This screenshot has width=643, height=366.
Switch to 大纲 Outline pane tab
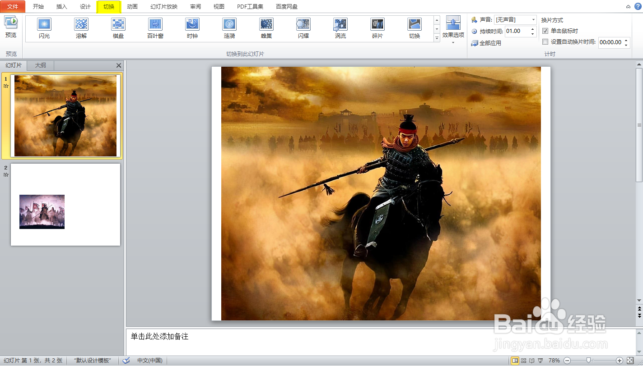pos(41,65)
